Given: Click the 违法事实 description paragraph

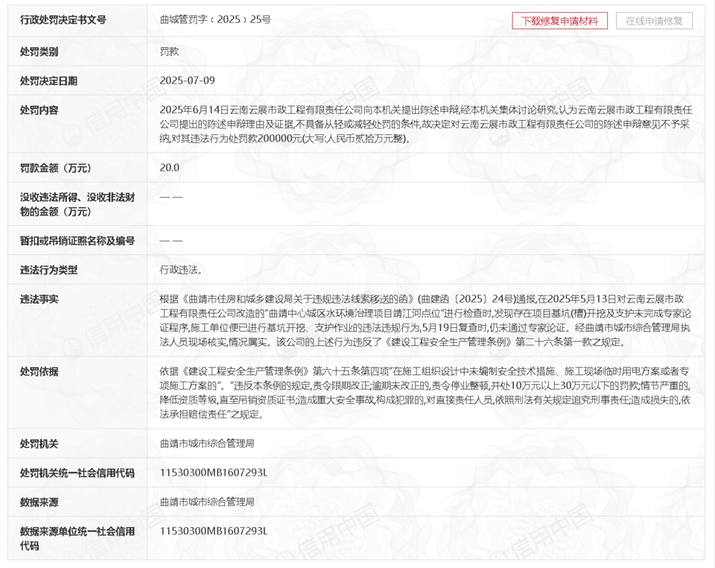Looking at the screenshot, I should pyautogui.click(x=425, y=321).
